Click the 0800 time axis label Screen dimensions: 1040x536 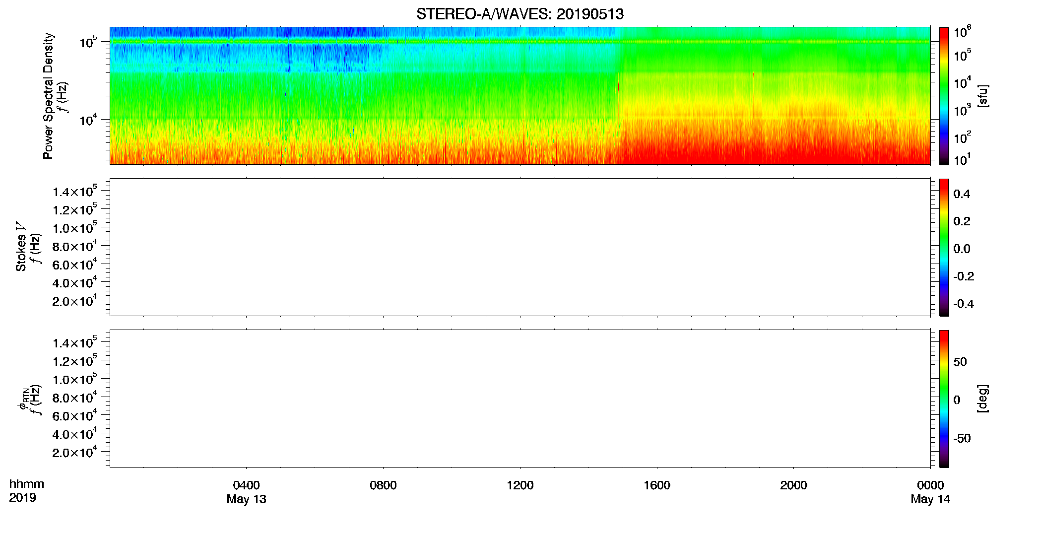tap(383, 485)
